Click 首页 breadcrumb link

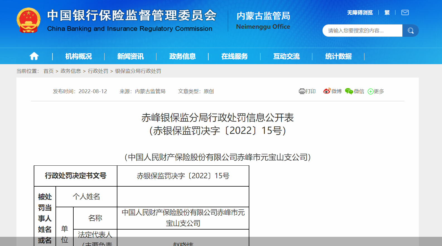[49, 71]
